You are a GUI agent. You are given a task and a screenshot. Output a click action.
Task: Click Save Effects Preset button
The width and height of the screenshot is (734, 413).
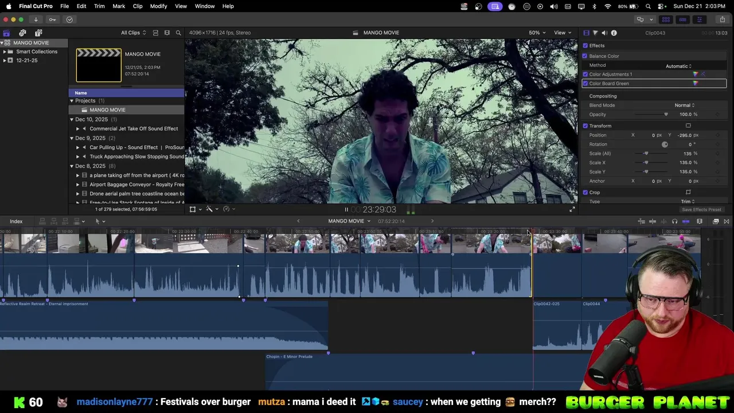[x=701, y=209]
